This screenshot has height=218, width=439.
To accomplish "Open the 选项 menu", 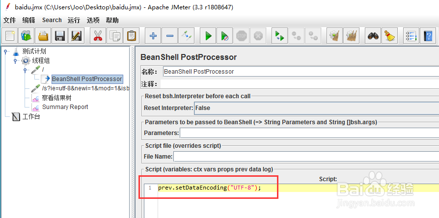I will coord(93,20).
